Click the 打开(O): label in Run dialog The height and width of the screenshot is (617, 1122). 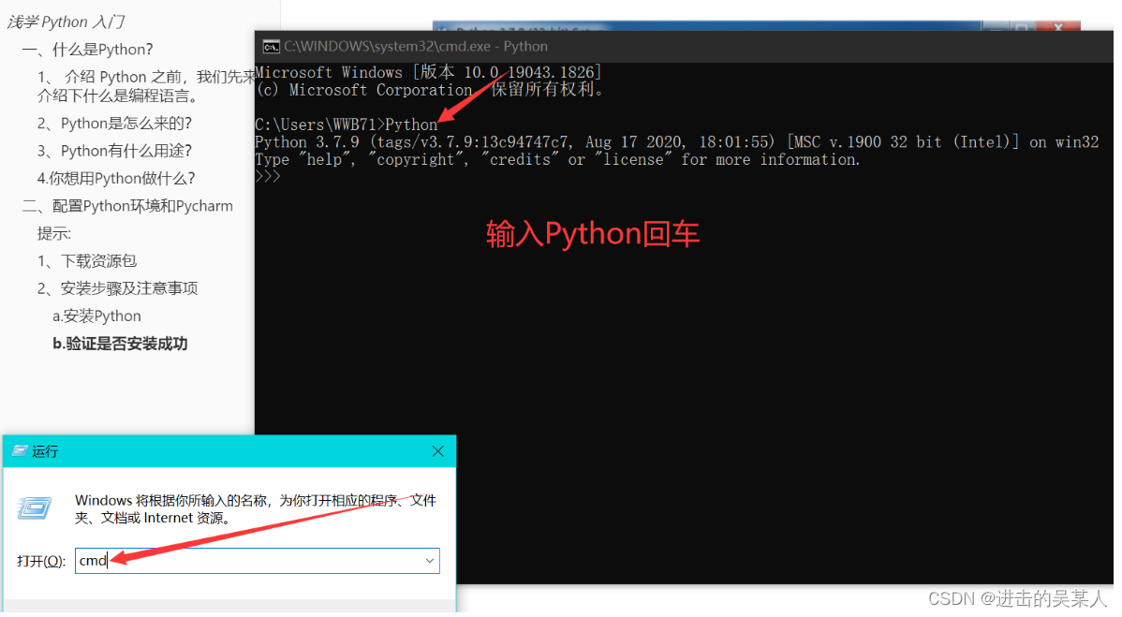click(x=41, y=561)
